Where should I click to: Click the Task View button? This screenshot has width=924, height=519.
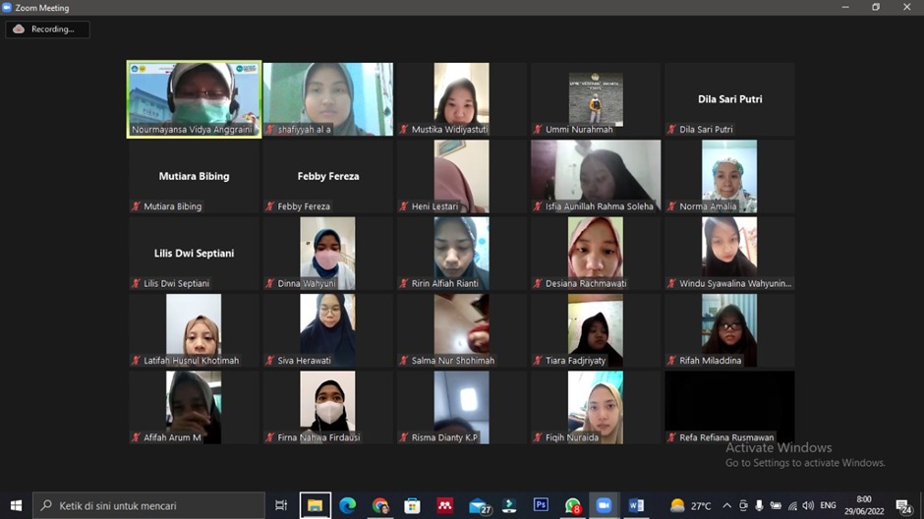(x=281, y=505)
